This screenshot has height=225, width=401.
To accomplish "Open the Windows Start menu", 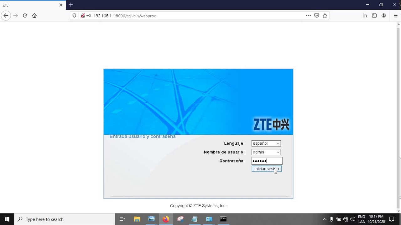I will (7, 219).
